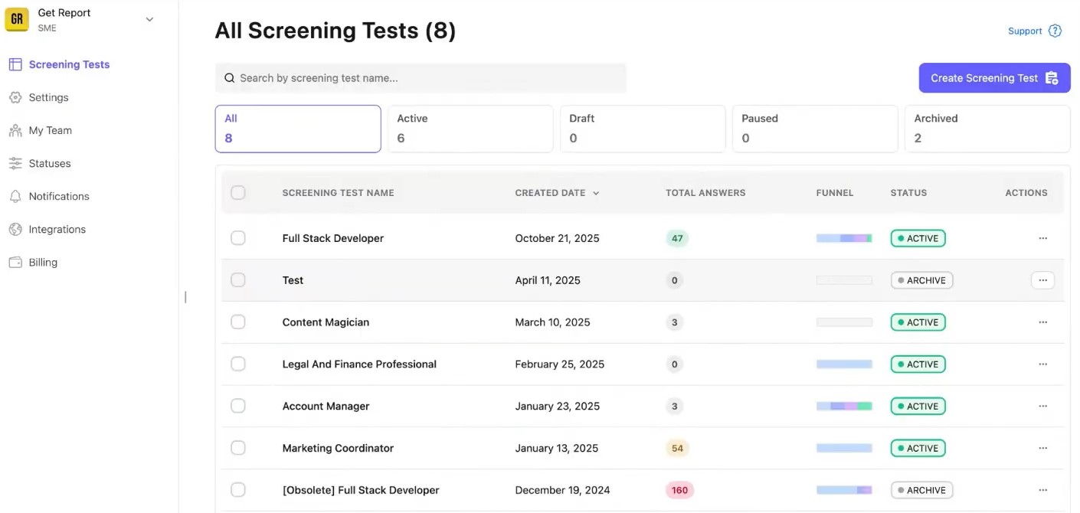The image size is (1080, 513).
Task: Open Settings via the gear icon
Action: tap(15, 97)
